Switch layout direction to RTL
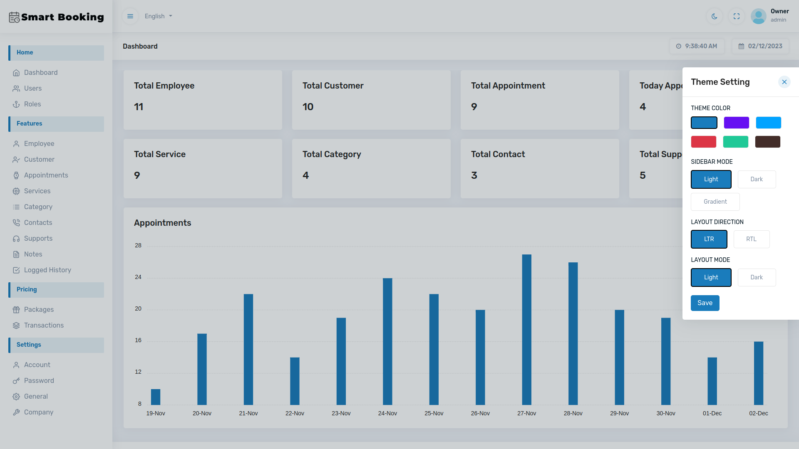This screenshot has width=799, height=449. coord(751,239)
